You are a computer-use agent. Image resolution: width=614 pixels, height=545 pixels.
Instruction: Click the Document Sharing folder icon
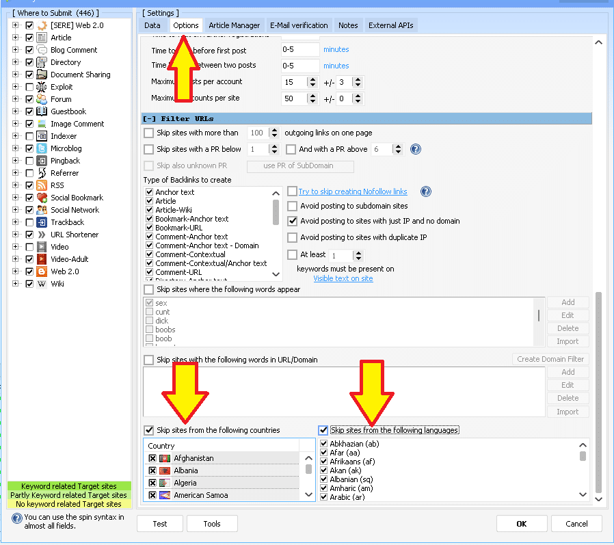tap(42, 75)
